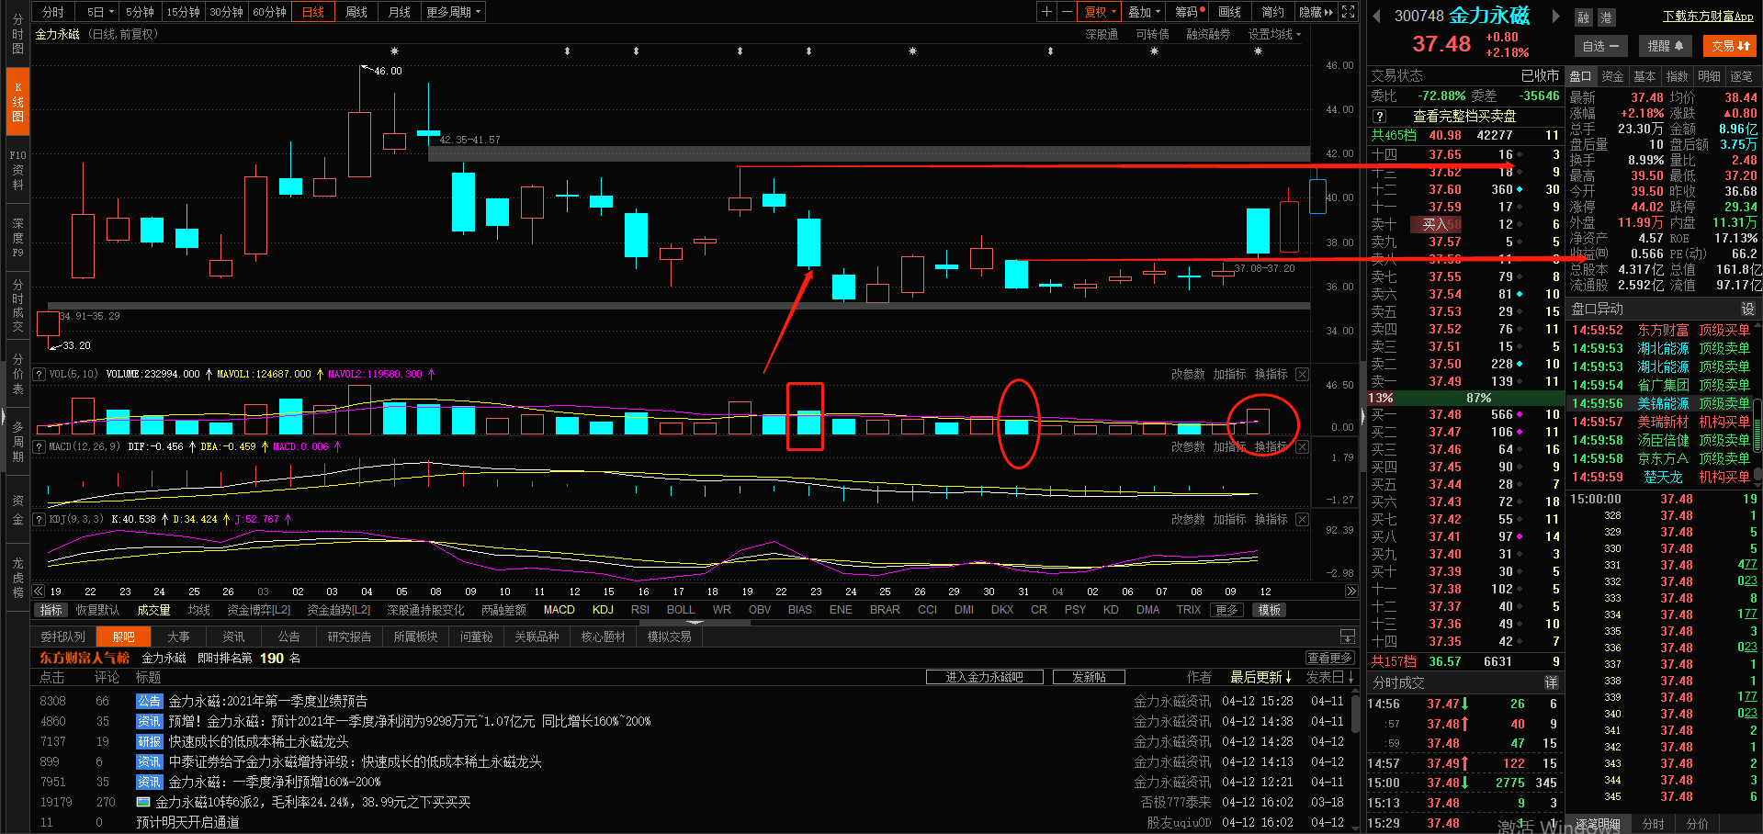The width and height of the screenshot is (1763, 834).
Task: Open the 5日 period dropdown
Action: click(x=101, y=12)
